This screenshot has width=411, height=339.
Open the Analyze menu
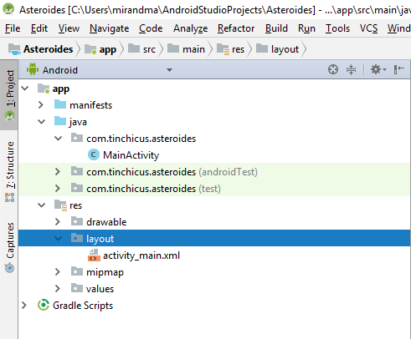coord(191,28)
